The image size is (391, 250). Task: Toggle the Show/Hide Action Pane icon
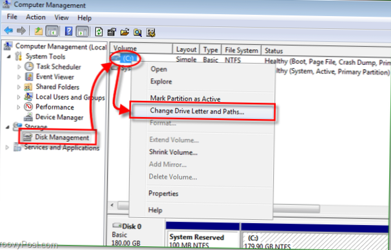click(82, 31)
